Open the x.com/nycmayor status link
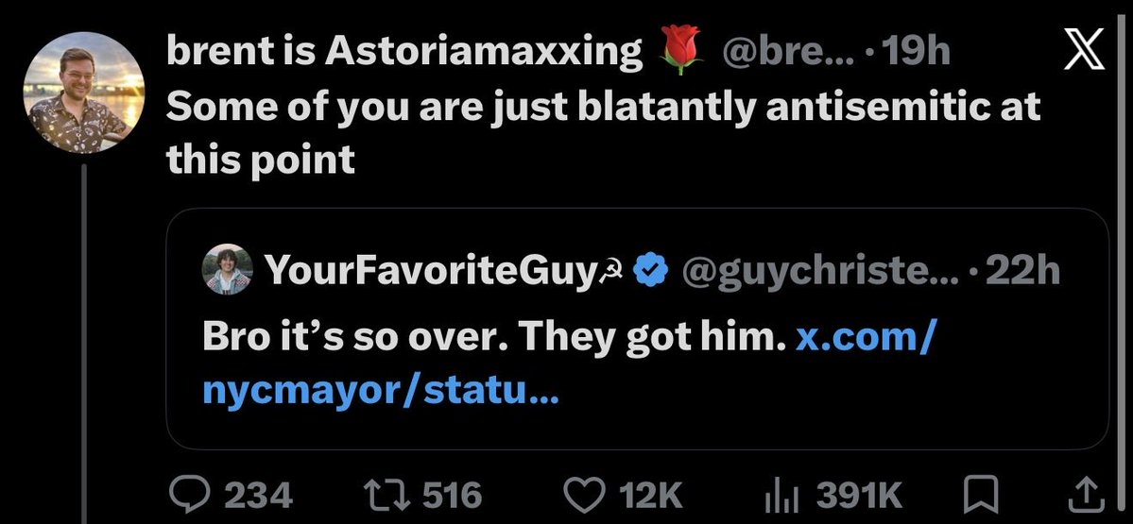Screen dimensions: 1133x524 coord(570,364)
